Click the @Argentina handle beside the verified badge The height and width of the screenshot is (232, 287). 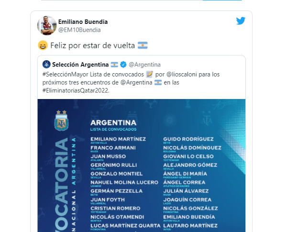(144, 65)
